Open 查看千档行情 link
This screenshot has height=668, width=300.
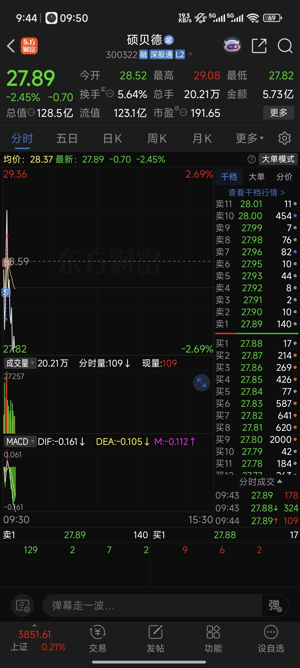(x=256, y=192)
